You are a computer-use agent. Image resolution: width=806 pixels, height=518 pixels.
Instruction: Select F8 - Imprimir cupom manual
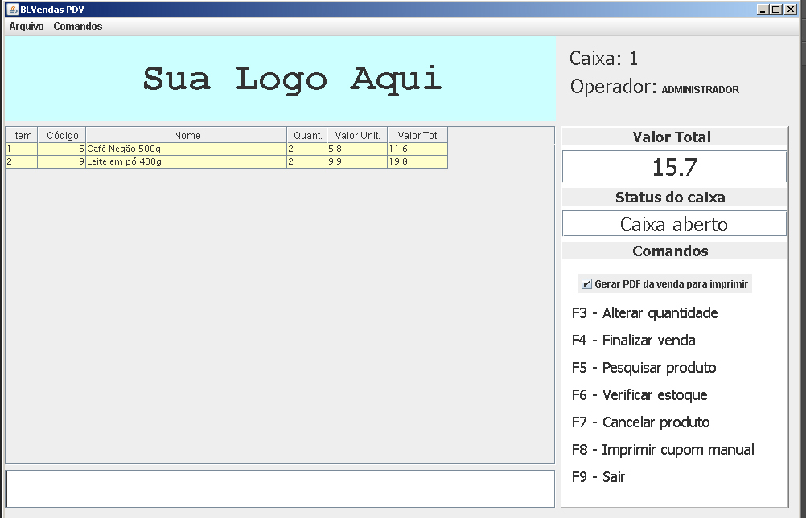(x=663, y=449)
